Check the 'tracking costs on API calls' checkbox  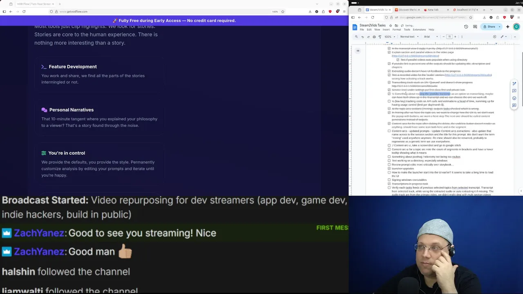tap(389, 101)
